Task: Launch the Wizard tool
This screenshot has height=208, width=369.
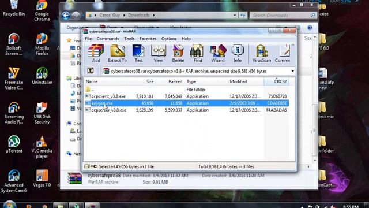Action: [218, 53]
